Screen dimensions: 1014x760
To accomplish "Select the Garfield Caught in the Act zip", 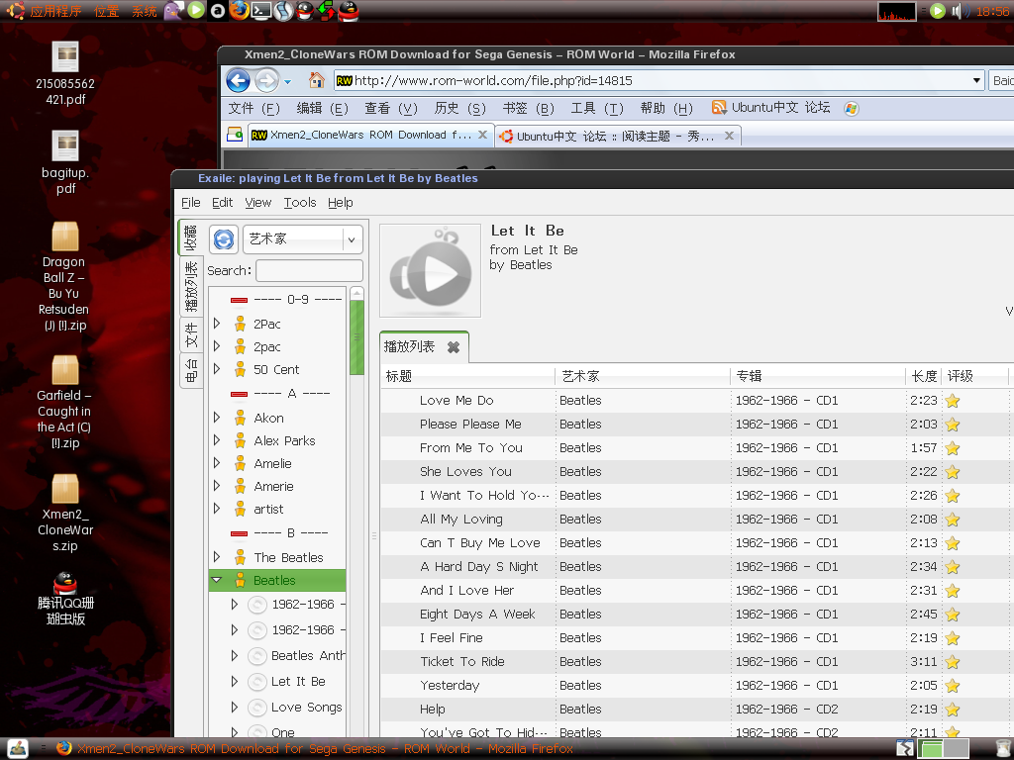I will coord(64,402).
